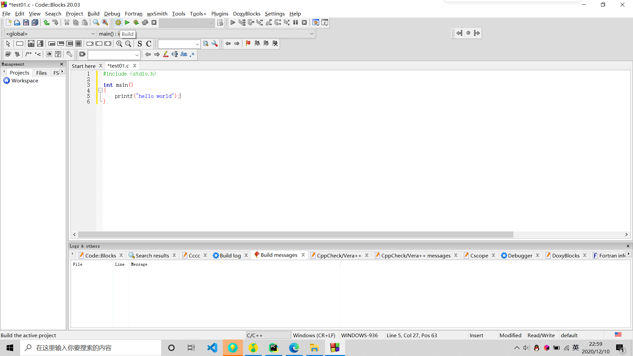Viewport: 633px width, 356px height.
Task: Run the program with green arrow
Action: [127, 22]
